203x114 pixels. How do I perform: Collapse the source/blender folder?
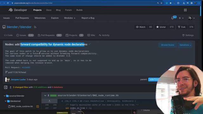[4, 96]
